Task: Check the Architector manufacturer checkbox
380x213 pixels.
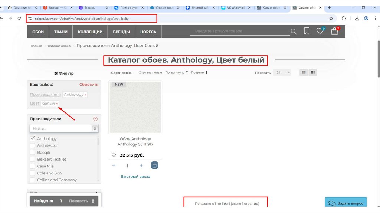Action: [x=32, y=145]
